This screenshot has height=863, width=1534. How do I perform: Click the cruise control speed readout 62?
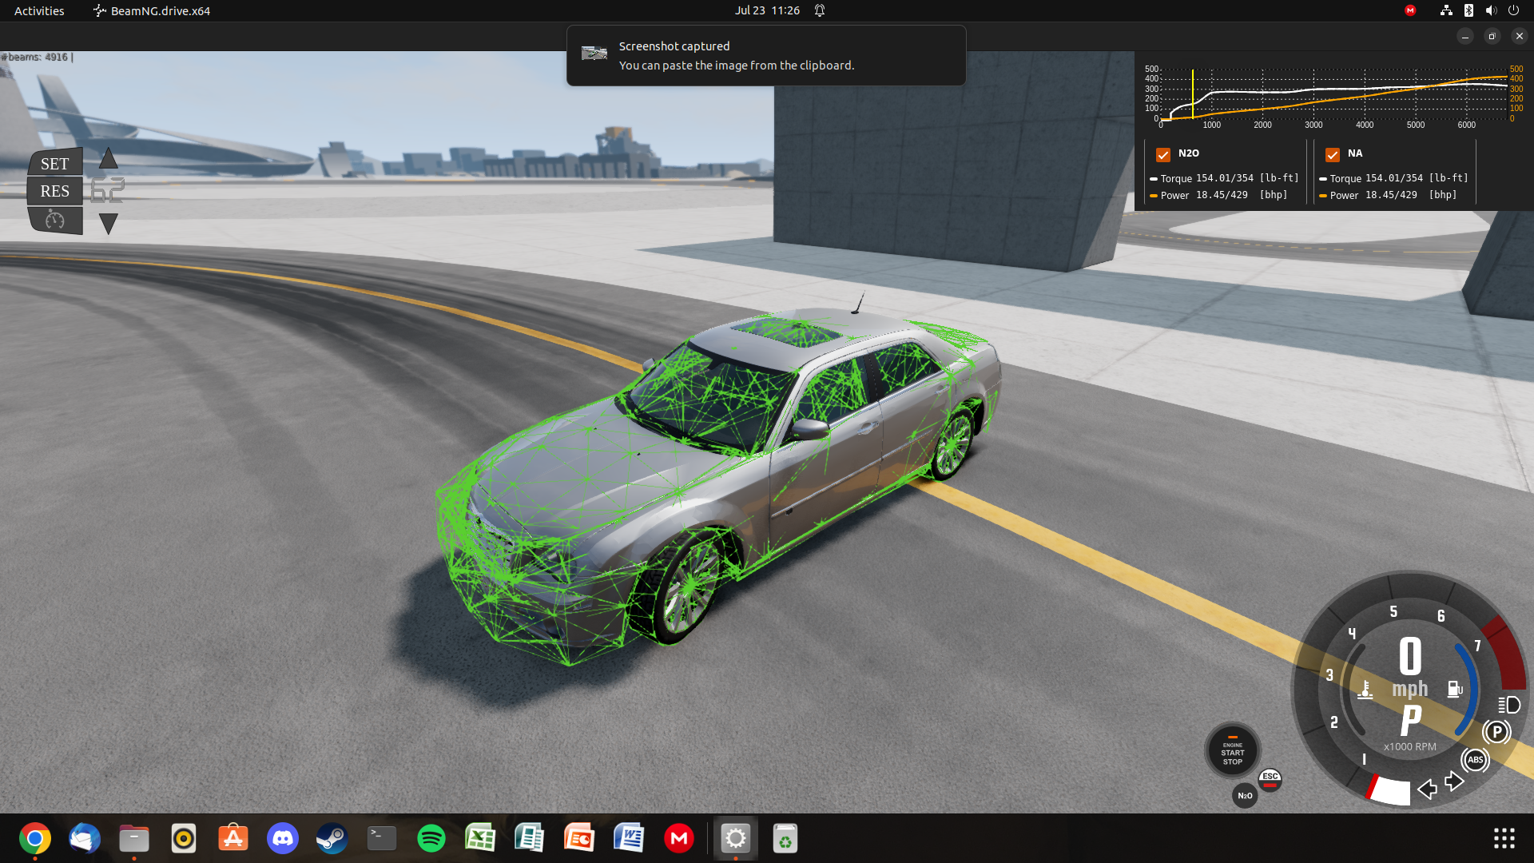tap(107, 191)
